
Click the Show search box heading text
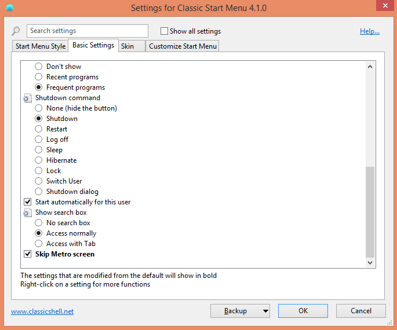tap(61, 212)
